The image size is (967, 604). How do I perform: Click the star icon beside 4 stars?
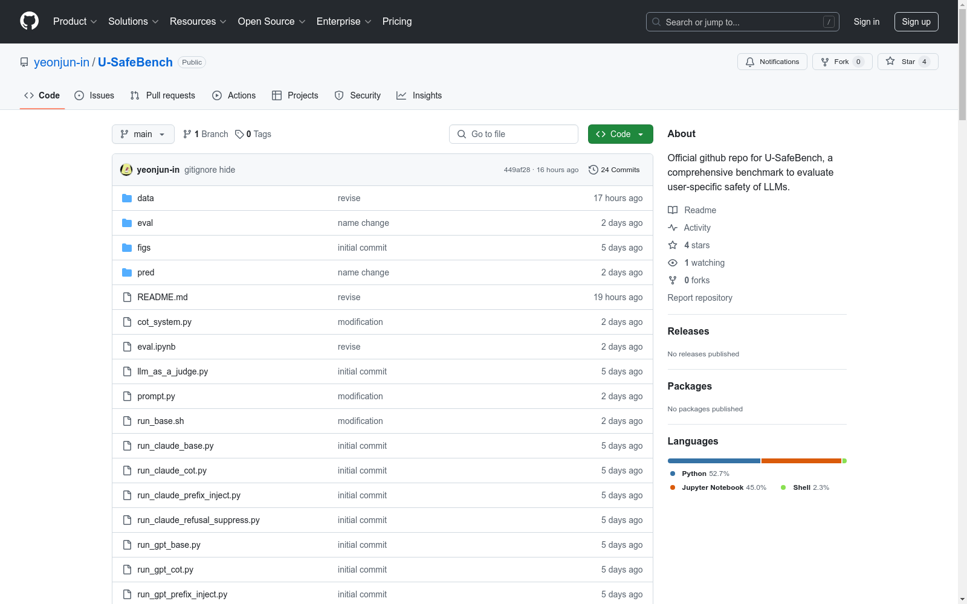(673, 245)
